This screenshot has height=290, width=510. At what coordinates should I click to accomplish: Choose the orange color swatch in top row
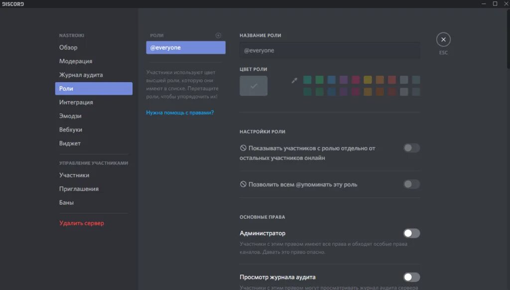(x=380, y=80)
